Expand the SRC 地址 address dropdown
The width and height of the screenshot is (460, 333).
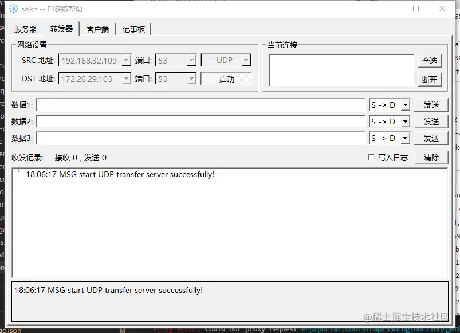point(127,60)
